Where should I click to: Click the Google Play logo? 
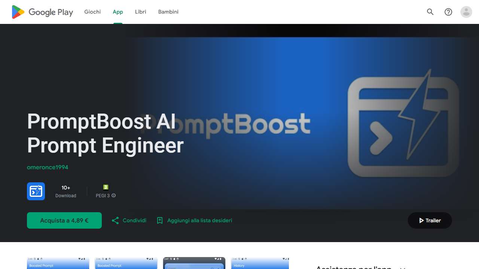coord(42,12)
